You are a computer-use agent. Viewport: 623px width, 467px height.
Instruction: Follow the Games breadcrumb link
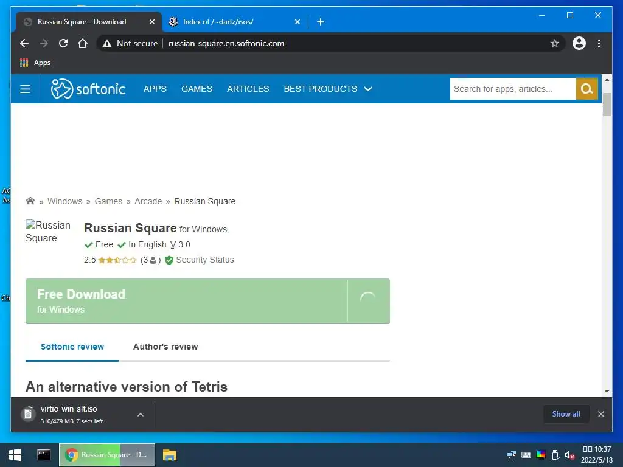108,201
